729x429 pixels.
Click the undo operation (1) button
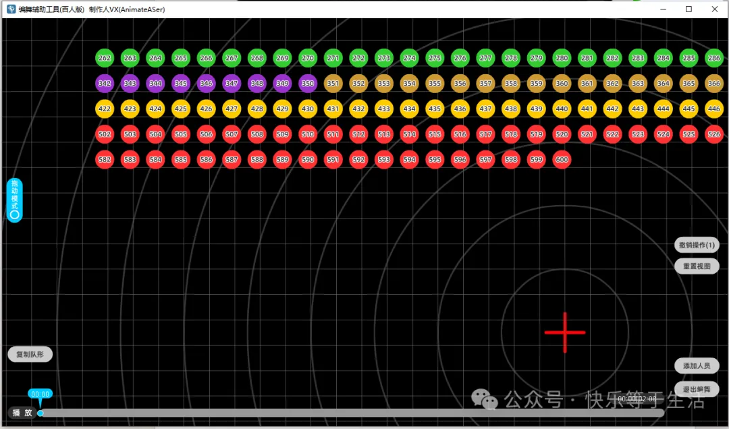pos(697,245)
